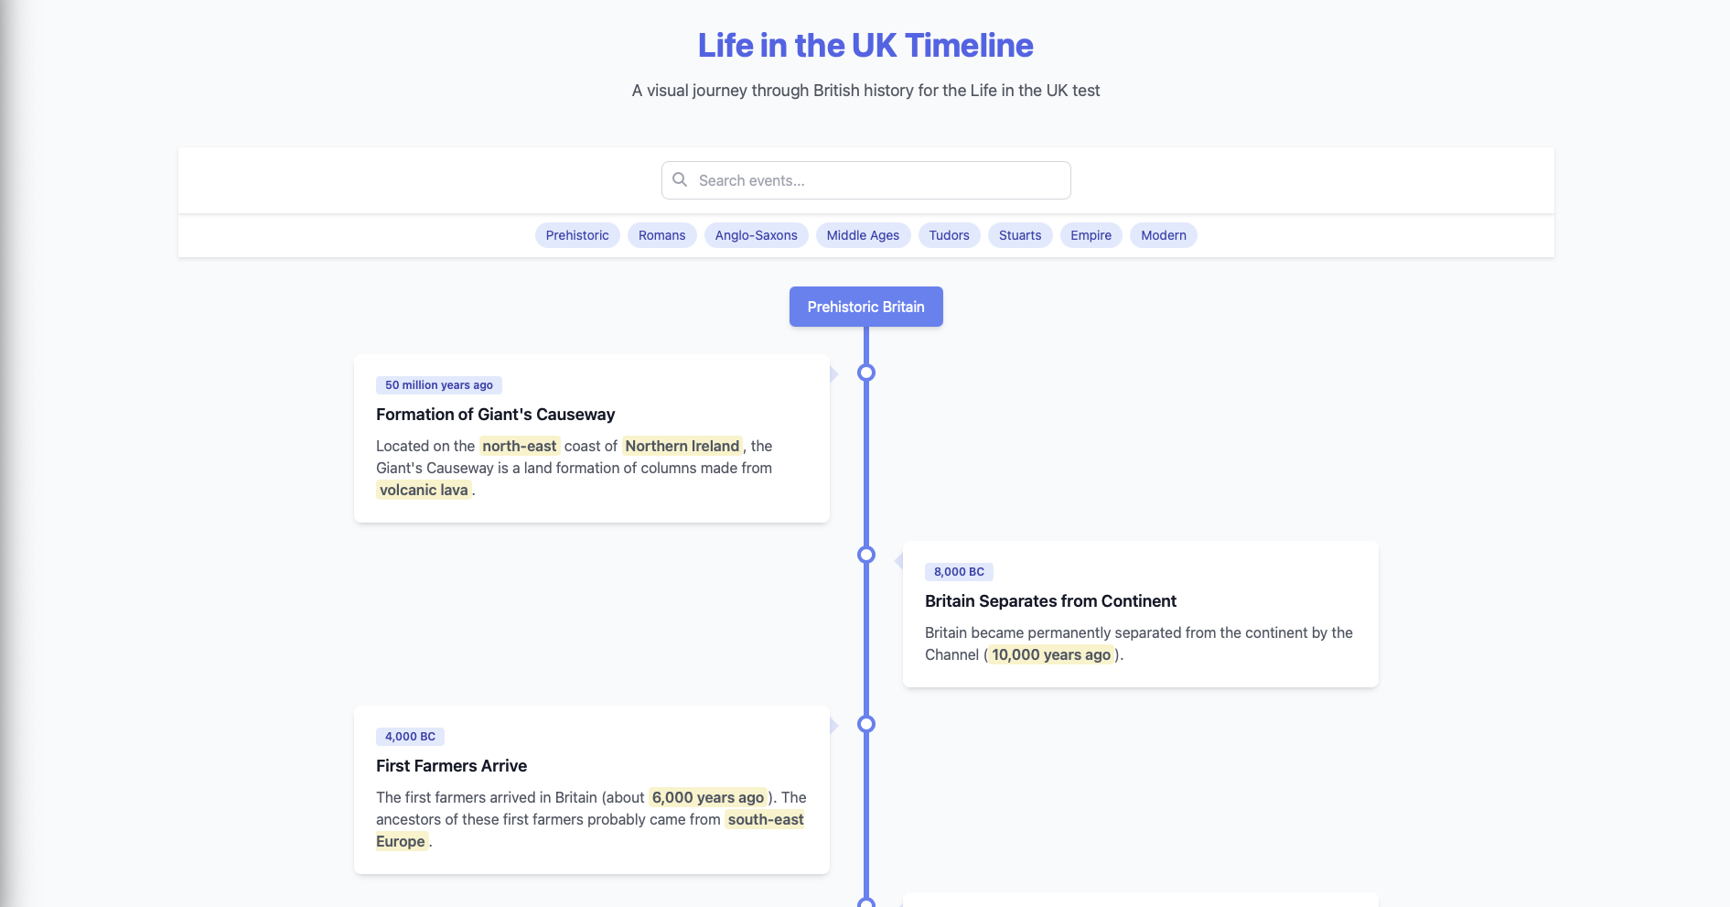Viewport: 1730px width, 907px height.
Task: Select the Empire era filter
Action: coord(1091,235)
